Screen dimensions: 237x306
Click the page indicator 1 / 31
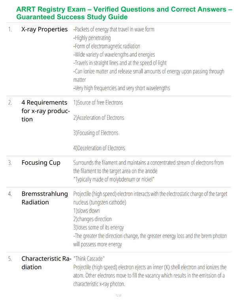click(118, 295)
